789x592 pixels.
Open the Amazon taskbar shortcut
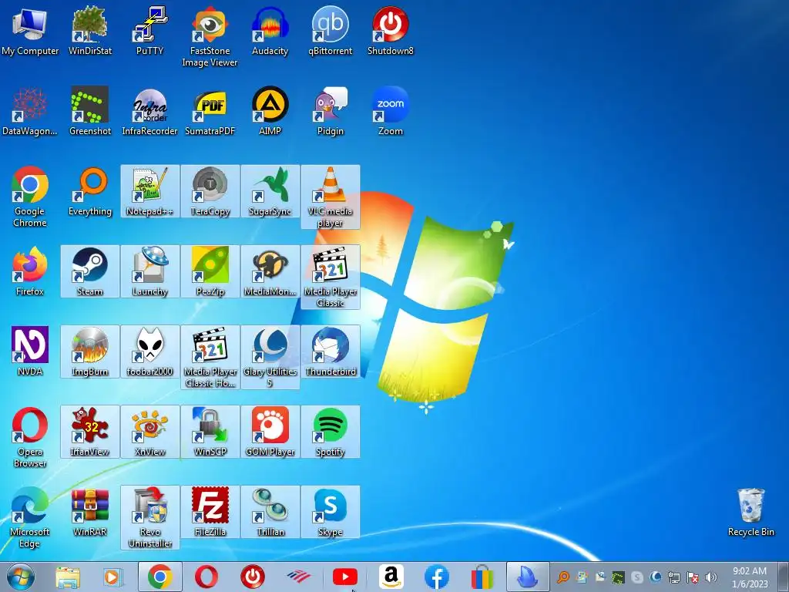click(391, 577)
